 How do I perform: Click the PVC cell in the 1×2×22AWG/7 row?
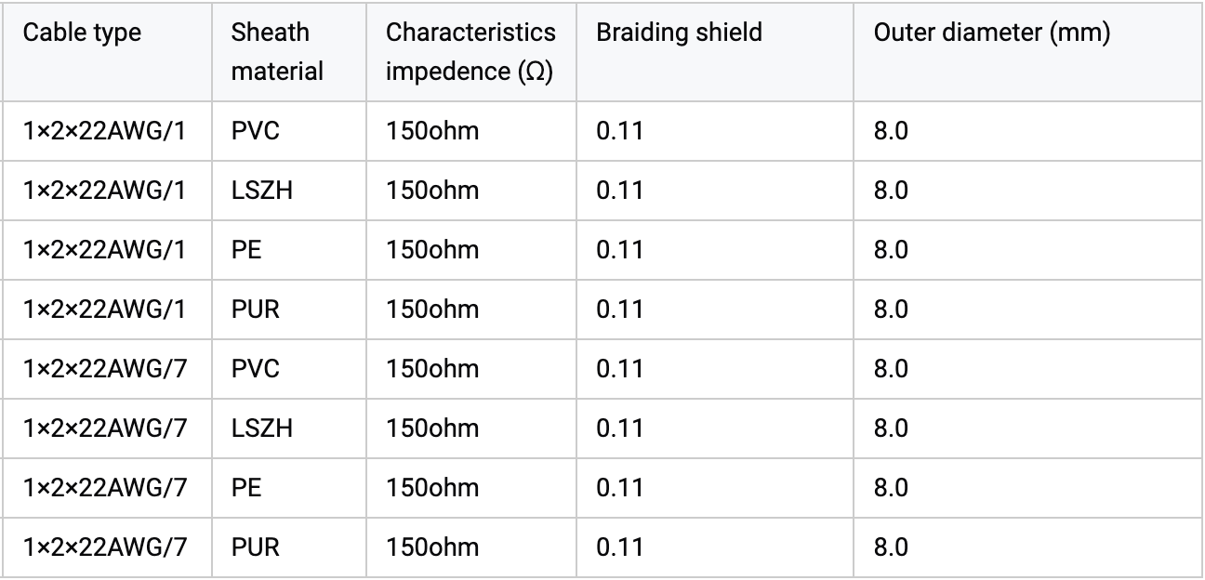[x=288, y=369]
